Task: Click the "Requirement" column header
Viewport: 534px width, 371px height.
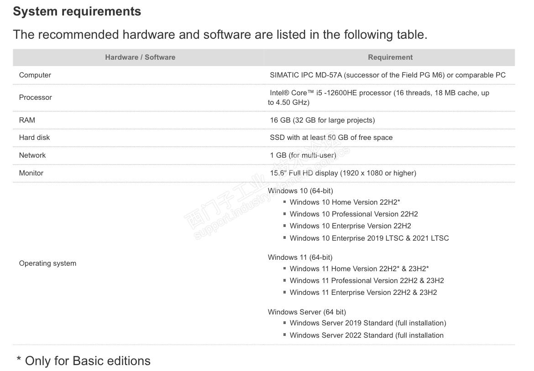Action: [390, 57]
